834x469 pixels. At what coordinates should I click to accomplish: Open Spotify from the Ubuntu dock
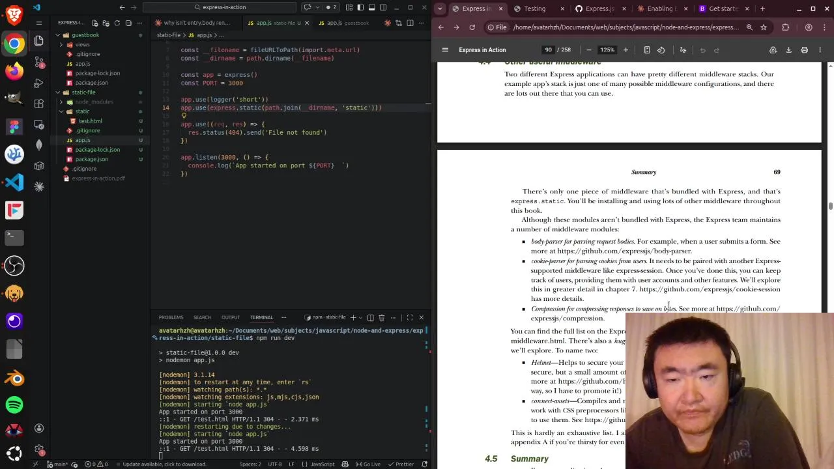coord(14,405)
